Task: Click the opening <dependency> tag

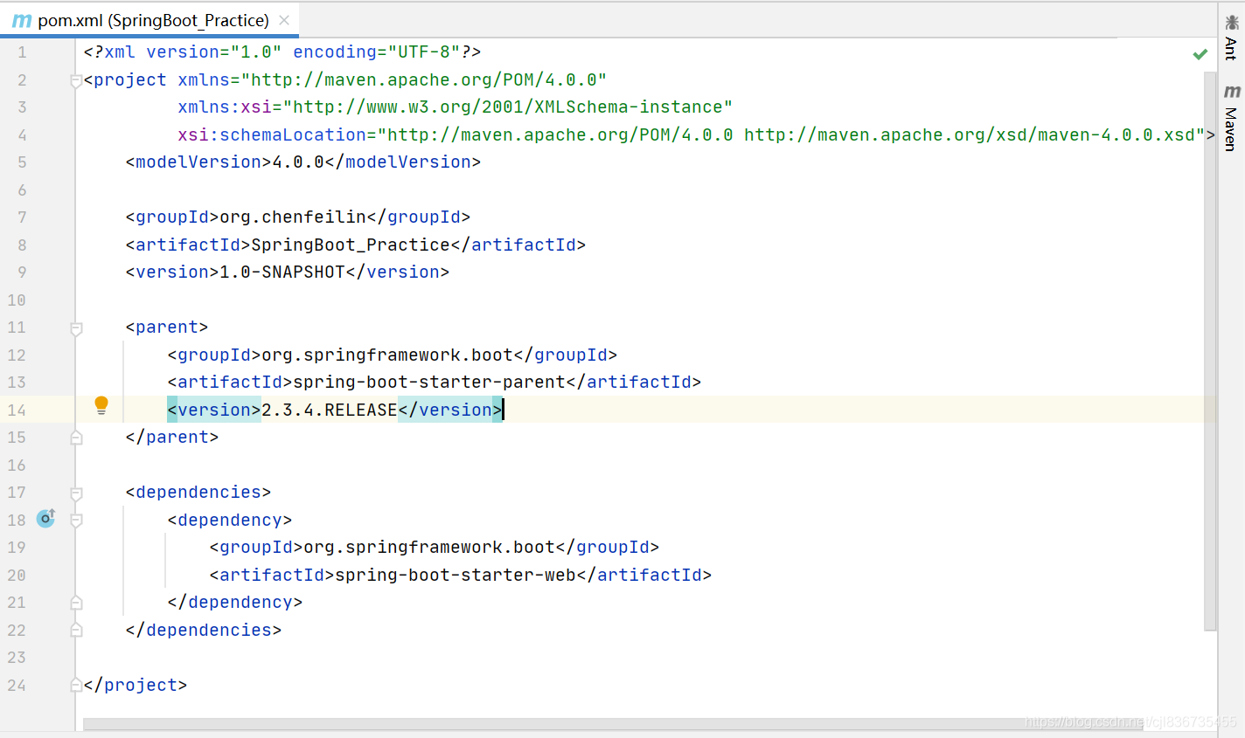Action: 230,520
